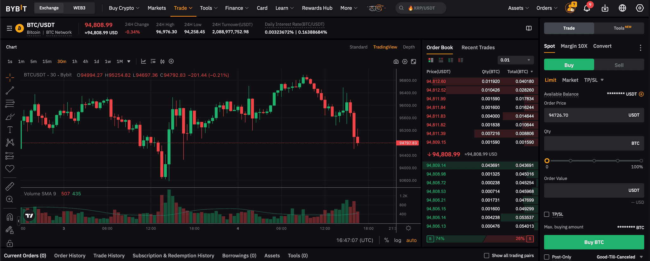This screenshot has height=261, width=650.
Task: Open the notifications bell
Action: (587, 8)
